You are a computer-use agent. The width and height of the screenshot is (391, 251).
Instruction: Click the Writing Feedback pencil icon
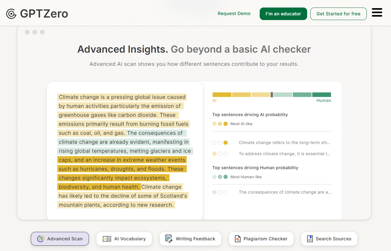[x=169, y=239]
